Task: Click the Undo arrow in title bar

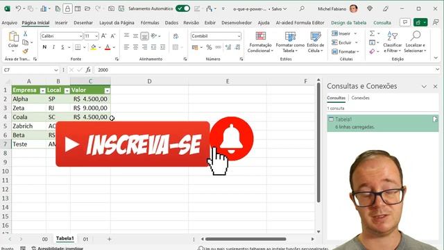Action: coord(18,8)
